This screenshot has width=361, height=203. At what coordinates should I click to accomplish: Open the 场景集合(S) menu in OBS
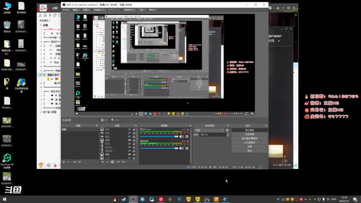coord(130,10)
